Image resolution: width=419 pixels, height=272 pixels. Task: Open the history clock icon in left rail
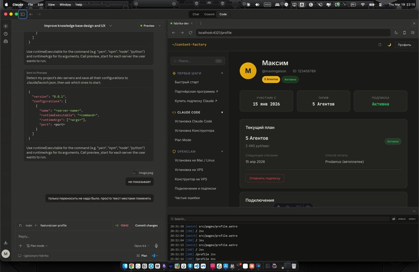point(6,34)
